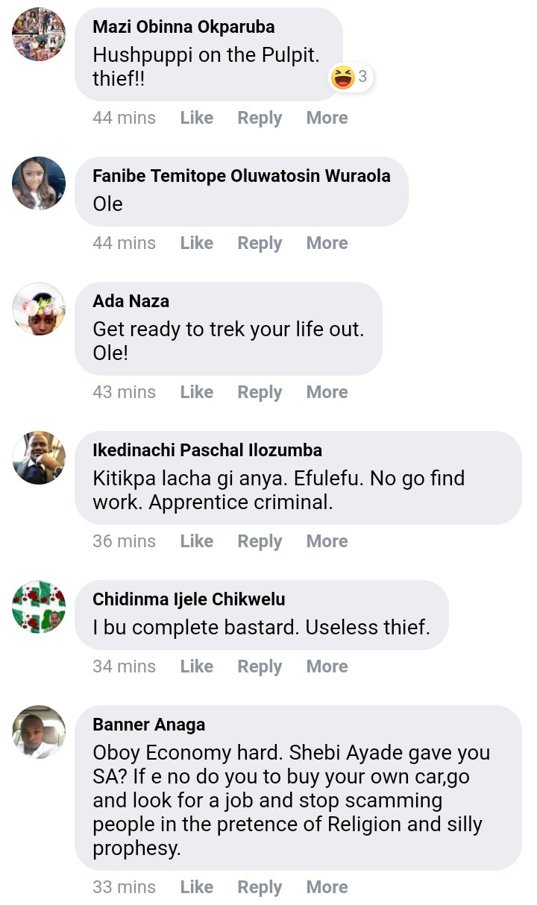Open More options on Chidinma's comment
Viewport: 537px width, 905px height.
[x=327, y=666]
